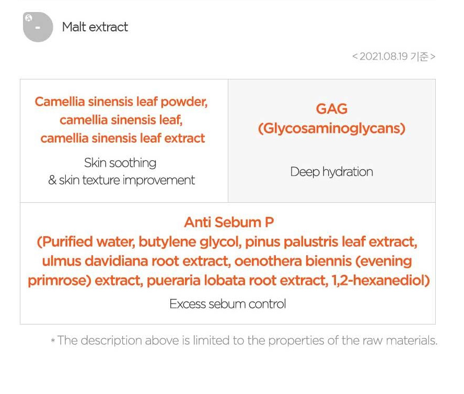Click the "ulmus davidiana root extract" line

(141, 261)
